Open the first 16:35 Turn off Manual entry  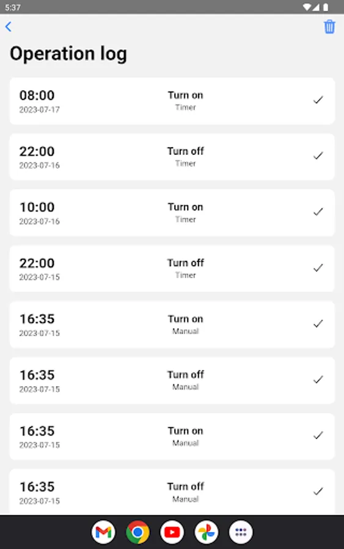click(172, 381)
